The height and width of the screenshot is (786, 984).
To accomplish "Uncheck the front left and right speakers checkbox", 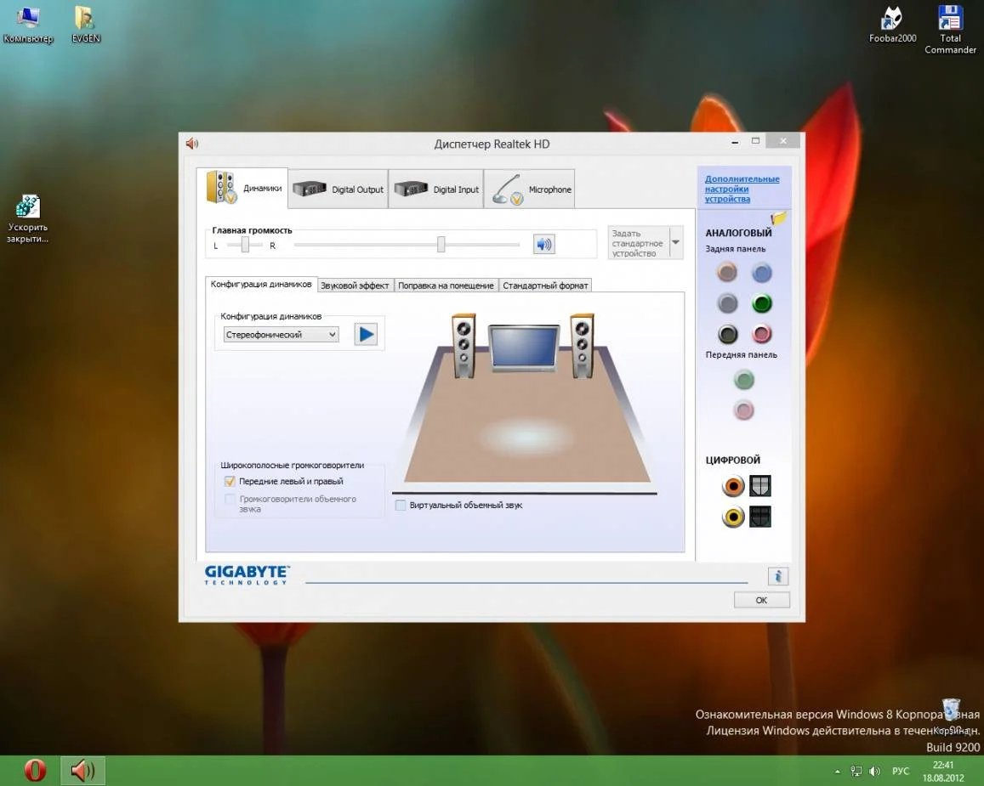I will [x=230, y=481].
